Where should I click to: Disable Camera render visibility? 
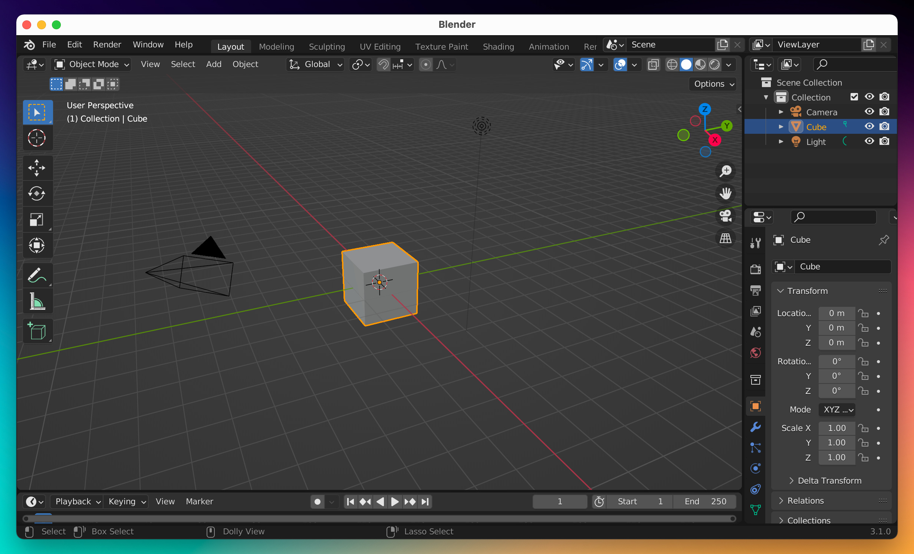884,112
